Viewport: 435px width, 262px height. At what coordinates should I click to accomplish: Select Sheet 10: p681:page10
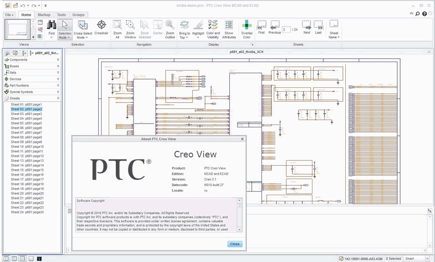pos(27,147)
